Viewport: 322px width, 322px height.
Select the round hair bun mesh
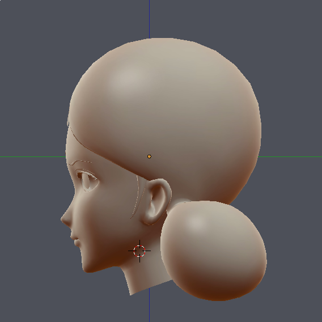[x=214, y=251]
